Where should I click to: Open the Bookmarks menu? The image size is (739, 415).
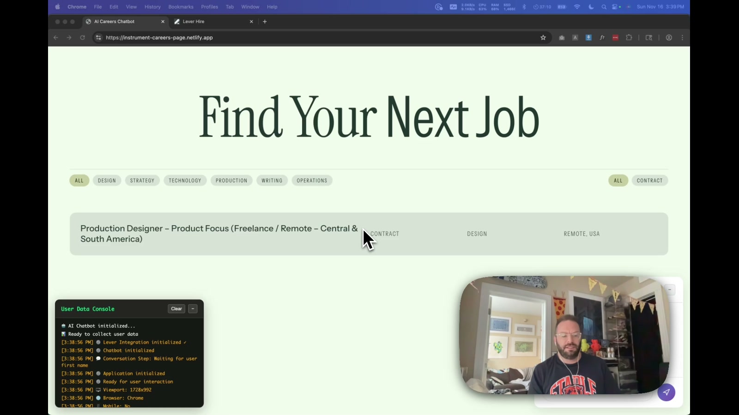(x=181, y=7)
